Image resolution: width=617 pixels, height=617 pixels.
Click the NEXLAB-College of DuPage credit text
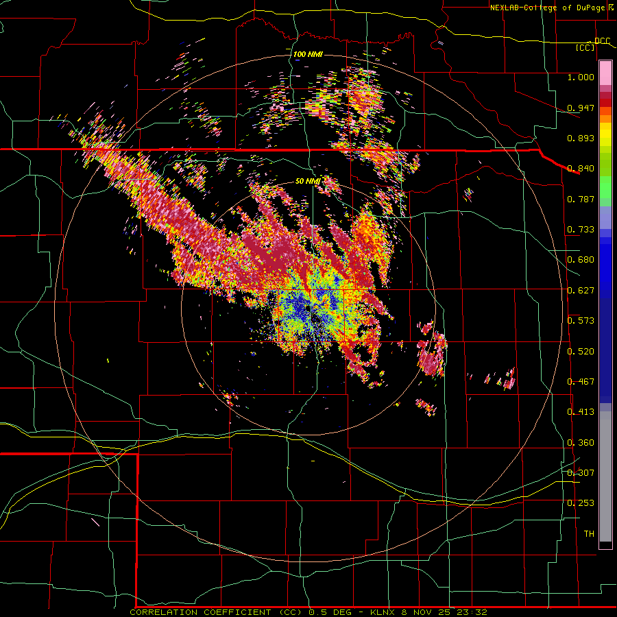(x=546, y=8)
